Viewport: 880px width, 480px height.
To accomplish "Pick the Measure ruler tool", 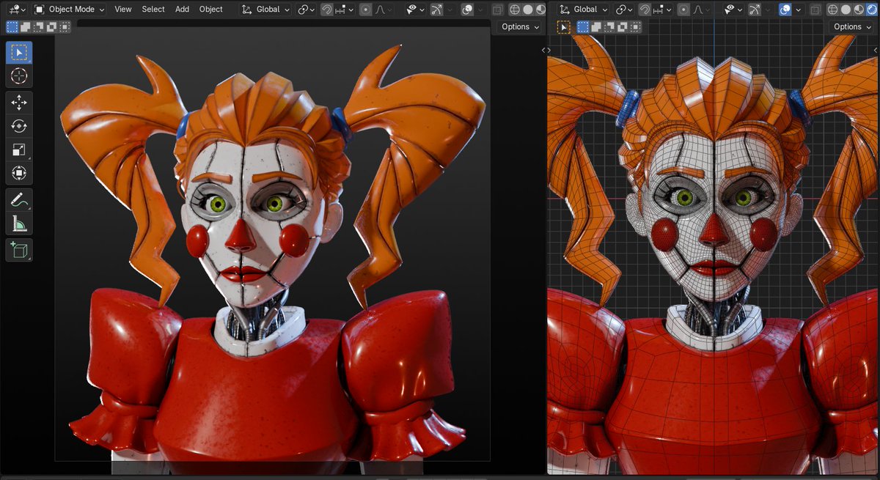I will point(19,224).
